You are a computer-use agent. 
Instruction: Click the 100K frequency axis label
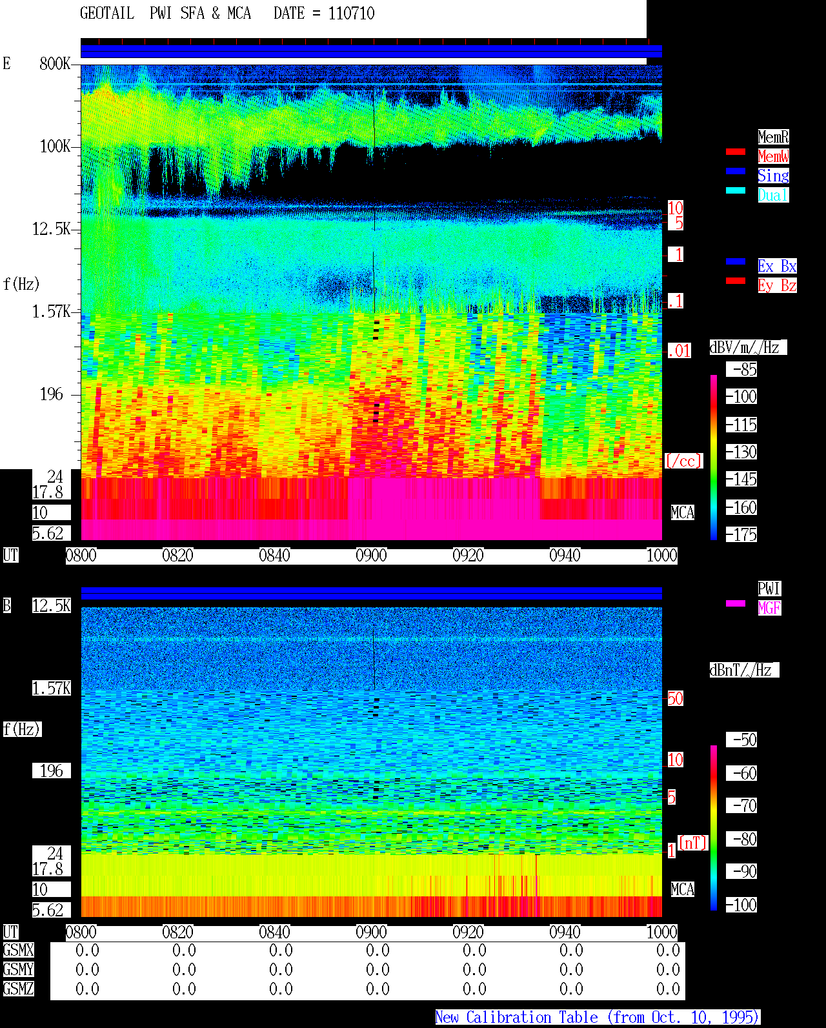[55, 146]
